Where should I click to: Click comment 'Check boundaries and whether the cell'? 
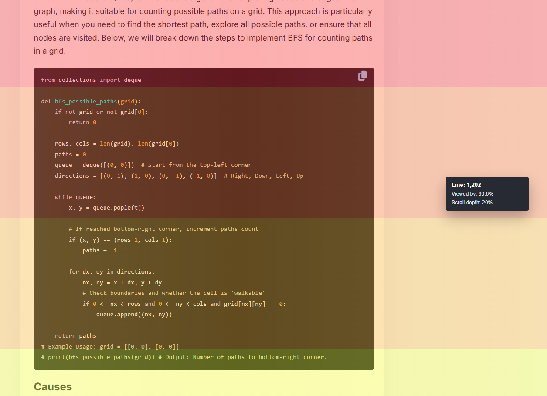[x=174, y=293]
